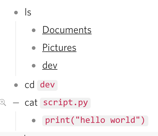Zoom into the cat script.py item
The image size is (158, 136).
tap(3, 103)
